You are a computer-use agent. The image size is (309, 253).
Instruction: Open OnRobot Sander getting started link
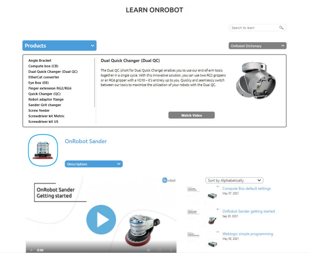pyautogui.click(x=249, y=211)
